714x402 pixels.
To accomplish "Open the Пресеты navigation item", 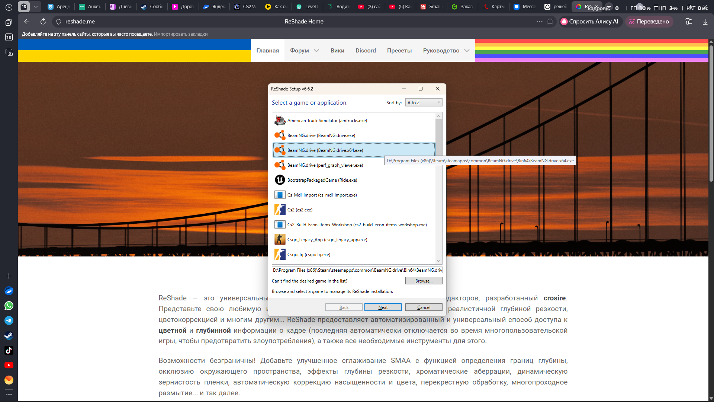I will [x=399, y=50].
